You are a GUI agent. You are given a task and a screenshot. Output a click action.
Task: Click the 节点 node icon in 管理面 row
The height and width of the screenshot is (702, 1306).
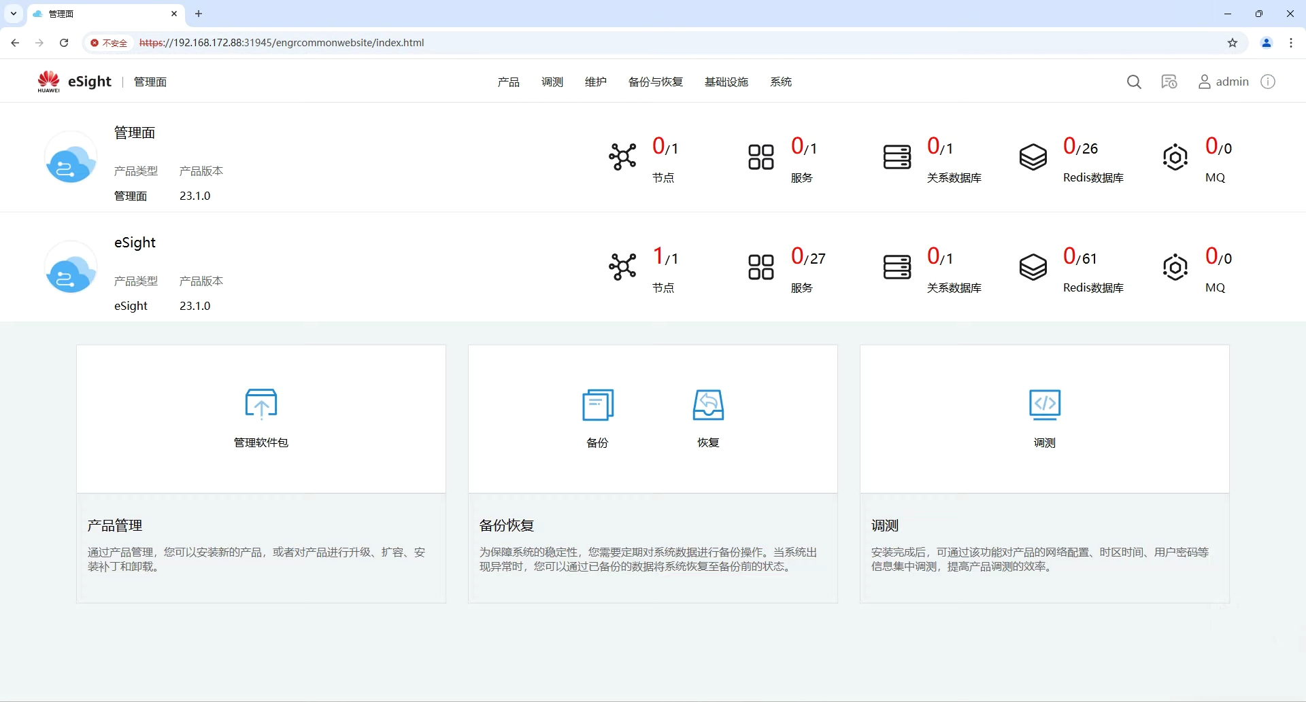[622, 157]
